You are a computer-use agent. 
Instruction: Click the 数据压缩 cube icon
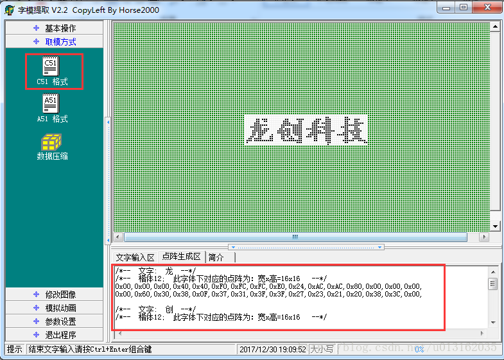tap(51, 142)
